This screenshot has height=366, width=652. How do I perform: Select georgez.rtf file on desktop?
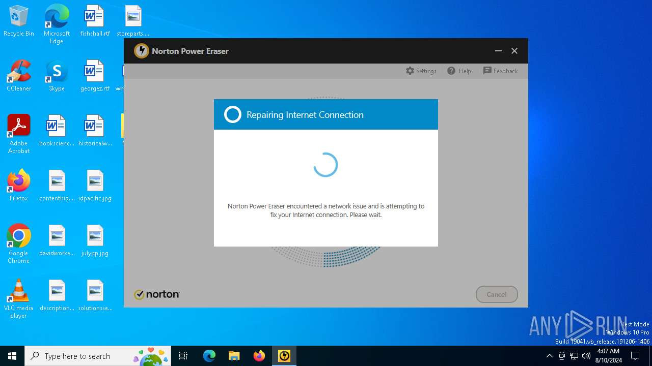coord(95,76)
